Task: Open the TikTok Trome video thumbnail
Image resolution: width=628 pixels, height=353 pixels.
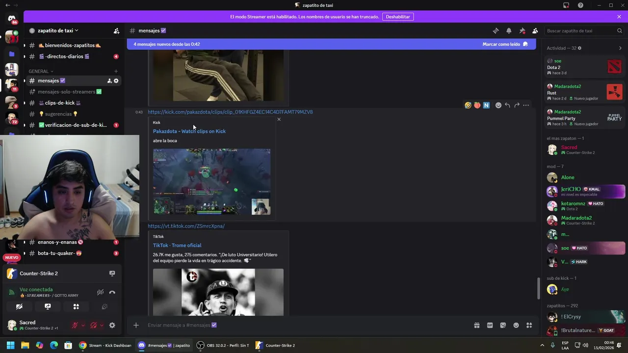Action: pyautogui.click(x=218, y=292)
